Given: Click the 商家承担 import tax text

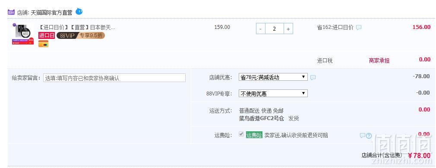Looking at the screenshot, I should tap(379, 60).
